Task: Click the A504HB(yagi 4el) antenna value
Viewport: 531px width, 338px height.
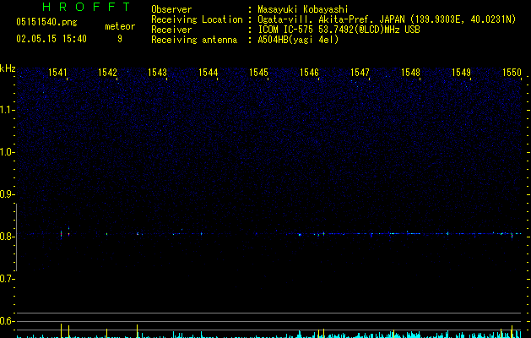Action: [298, 40]
